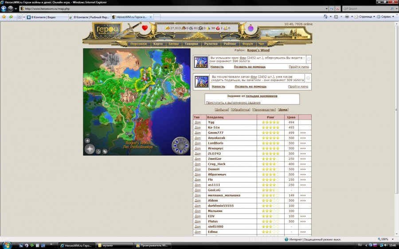Click the Герои game logo

pyautogui.click(x=107, y=30)
